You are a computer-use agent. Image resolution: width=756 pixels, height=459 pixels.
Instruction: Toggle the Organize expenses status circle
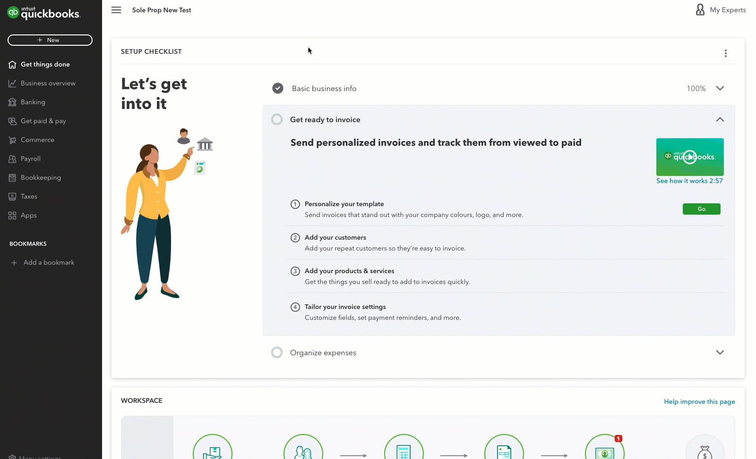pyautogui.click(x=277, y=352)
